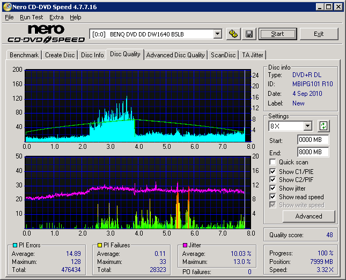Image resolution: width=346 pixels, height=280 pixels.
Task: Disable the Show read speed option
Action: coord(273,196)
